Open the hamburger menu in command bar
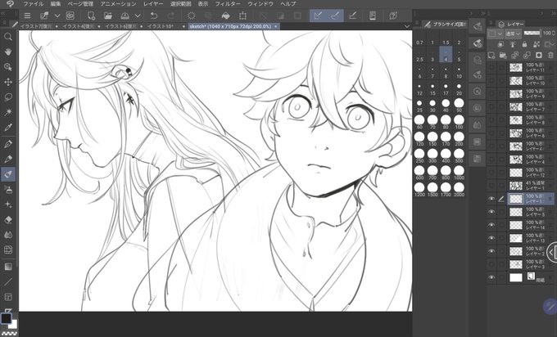The image size is (557, 337). pyautogui.click(x=27, y=16)
